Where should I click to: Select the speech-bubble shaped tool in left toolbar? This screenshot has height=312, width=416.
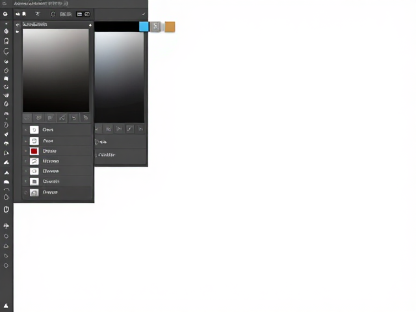(x=6, y=79)
